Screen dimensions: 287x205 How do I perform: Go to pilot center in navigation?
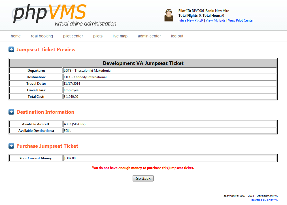click(73, 36)
